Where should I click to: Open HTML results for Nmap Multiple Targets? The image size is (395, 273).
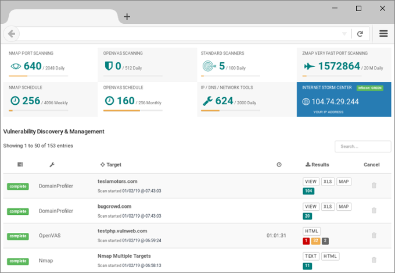[x=331, y=256]
